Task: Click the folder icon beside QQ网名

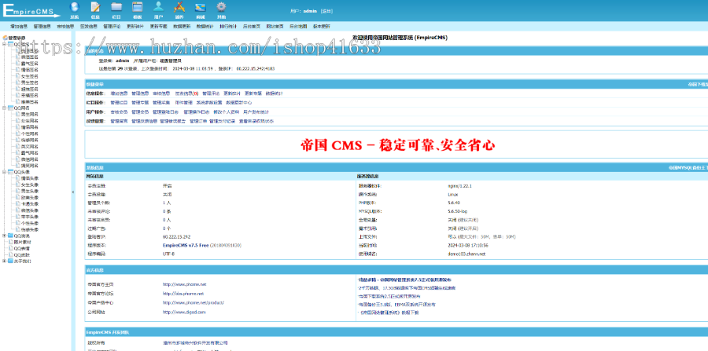Action: click(10, 108)
